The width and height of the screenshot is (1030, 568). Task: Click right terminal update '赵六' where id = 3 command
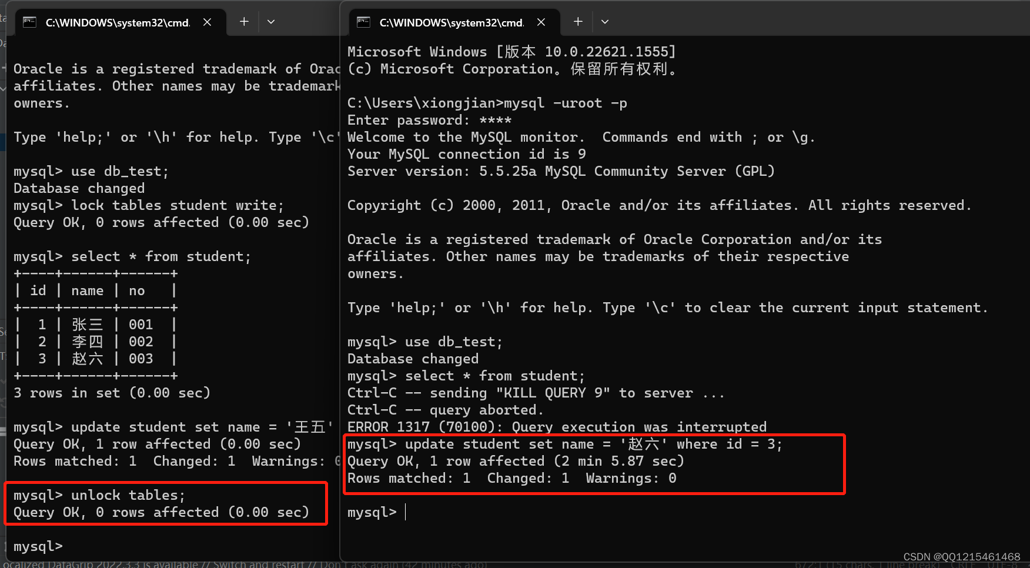(x=565, y=444)
